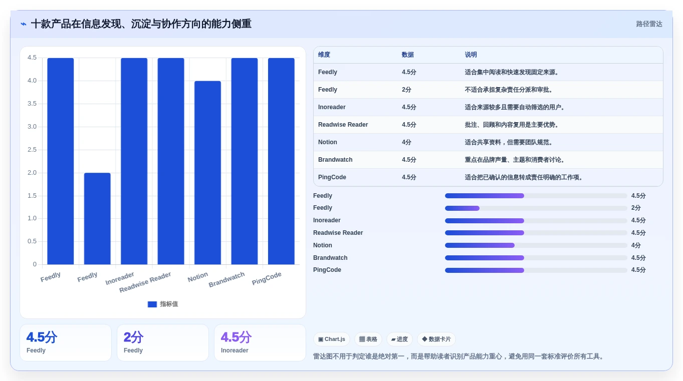Click the 3.5 y-axis tick label
Image resolution: width=683 pixels, height=381 pixels.
pos(32,104)
